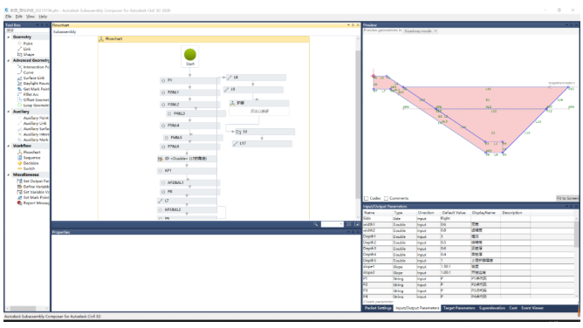Screen dimensions: 583x328
Task: Open the Edit menu
Action: [19, 17]
